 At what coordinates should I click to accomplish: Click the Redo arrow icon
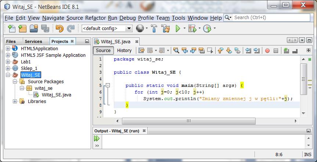tap(71, 29)
